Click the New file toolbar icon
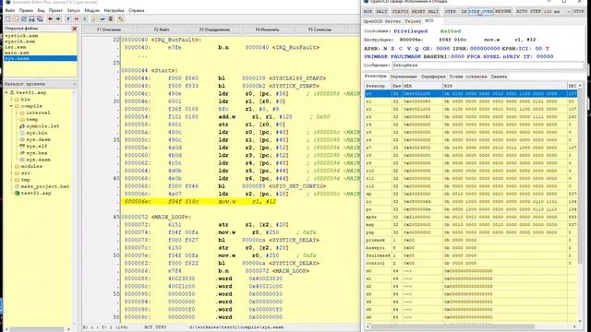Screen dimensions: 591x332 [x=7, y=18]
